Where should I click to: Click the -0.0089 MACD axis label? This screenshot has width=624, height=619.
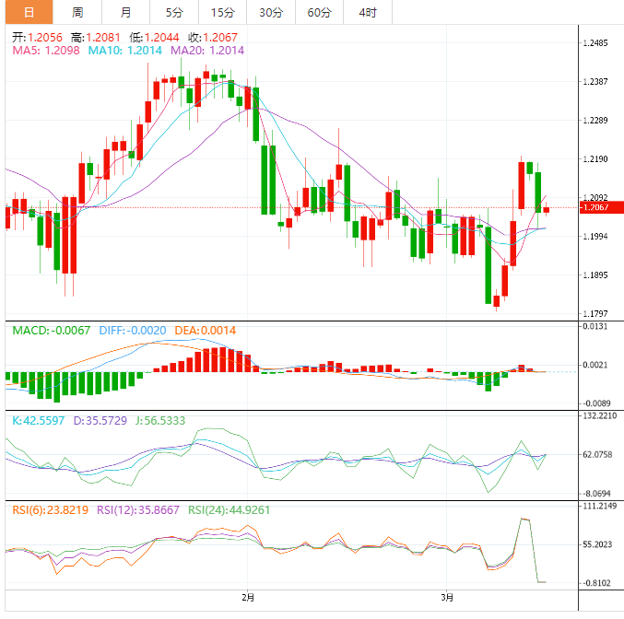pos(596,403)
